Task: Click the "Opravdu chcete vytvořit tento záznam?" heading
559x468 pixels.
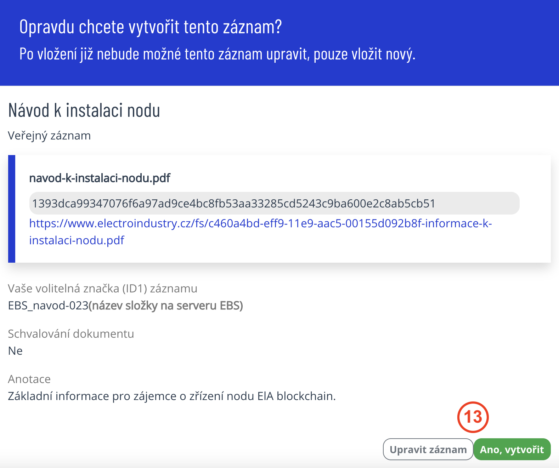Action: click(151, 27)
